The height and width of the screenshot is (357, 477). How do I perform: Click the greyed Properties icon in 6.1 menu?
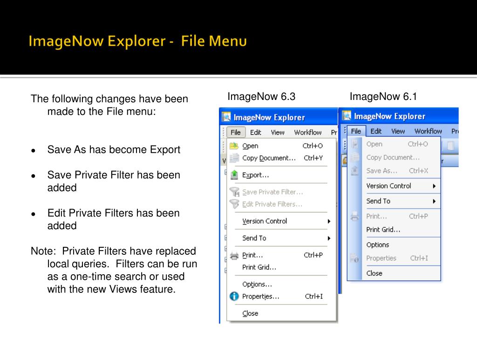coord(354,258)
